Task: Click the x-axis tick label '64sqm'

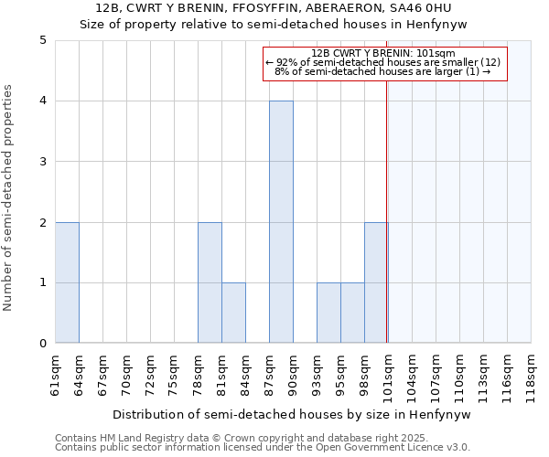Action: [79, 376]
